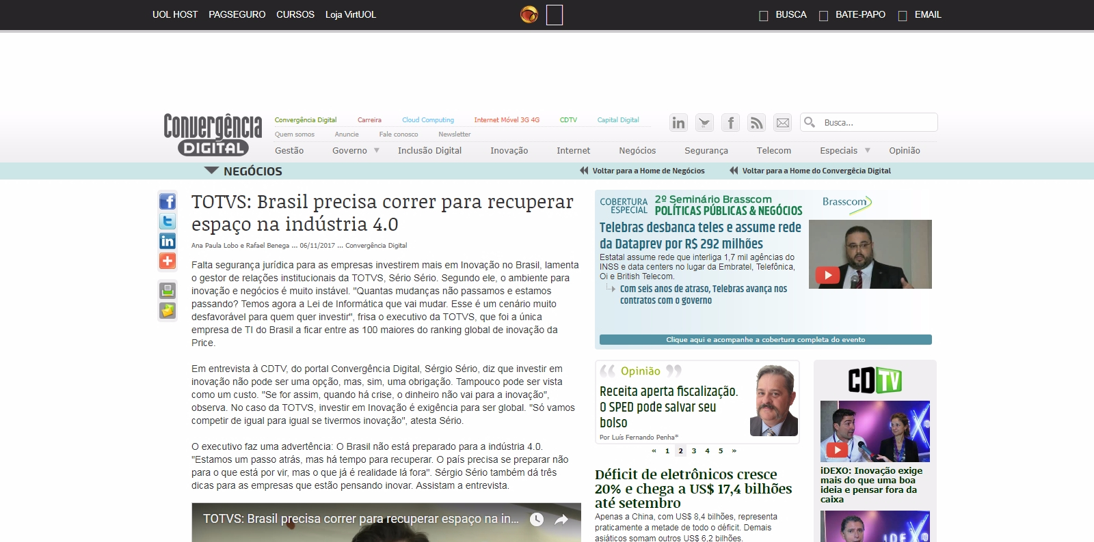
Task: Expand the NEGÓCIOS section triangle
Action: [x=211, y=171]
